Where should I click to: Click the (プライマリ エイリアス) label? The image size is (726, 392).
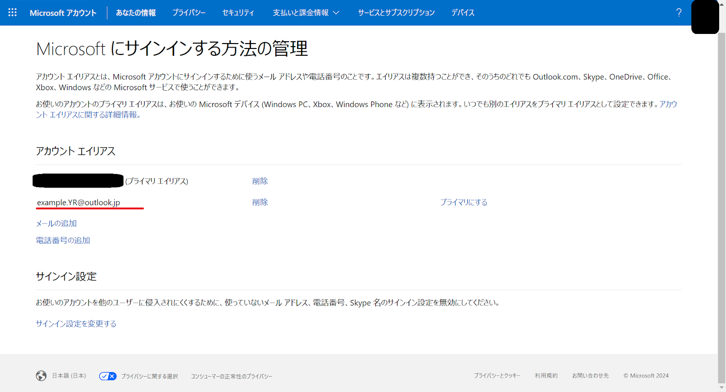click(157, 181)
